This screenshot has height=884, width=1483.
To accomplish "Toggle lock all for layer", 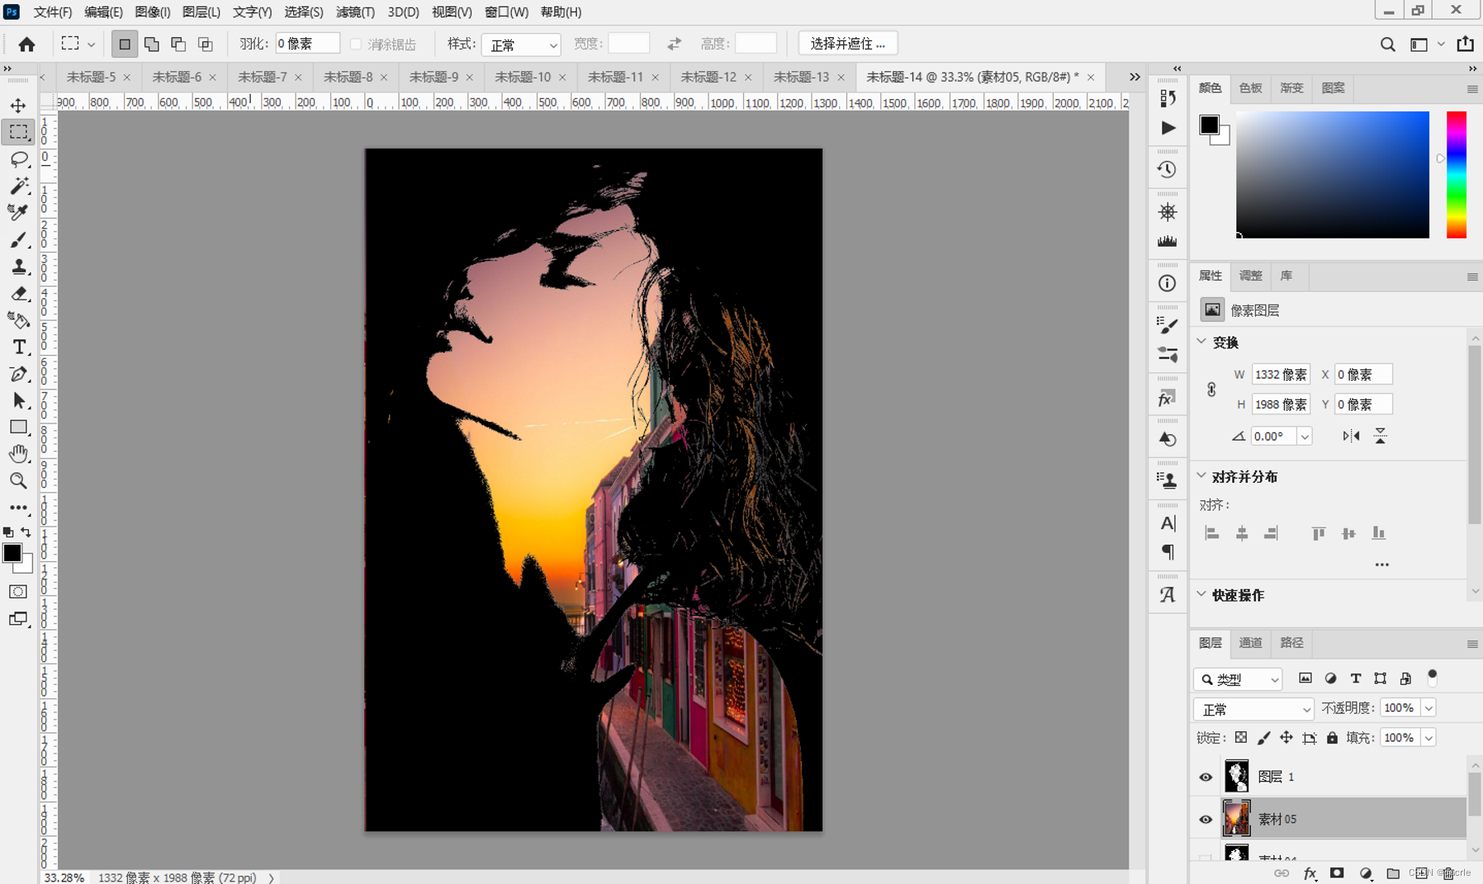I will pos(1332,738).
